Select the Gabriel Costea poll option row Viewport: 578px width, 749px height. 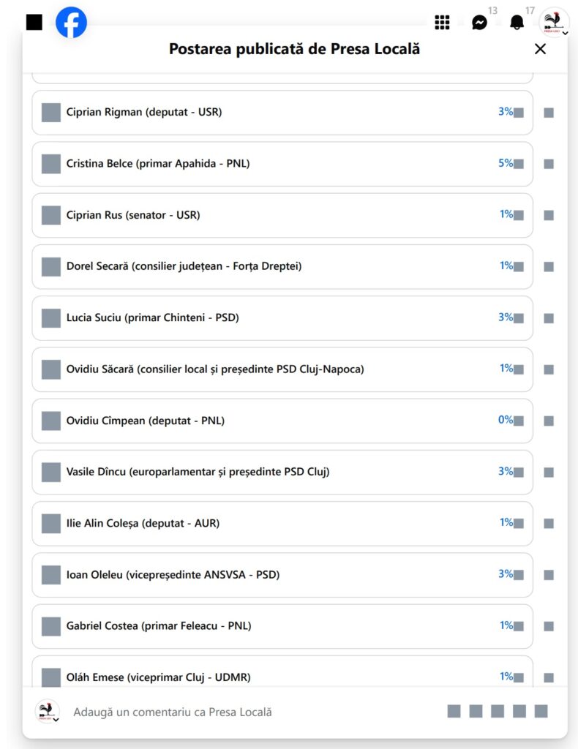pos(282,626)
